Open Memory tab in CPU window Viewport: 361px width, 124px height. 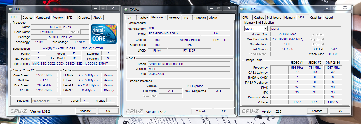[58, 18]
